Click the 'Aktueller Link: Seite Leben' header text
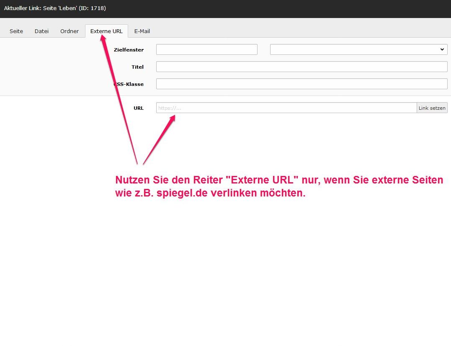Viewport: 451px width, 346px height. pos(55,8)
